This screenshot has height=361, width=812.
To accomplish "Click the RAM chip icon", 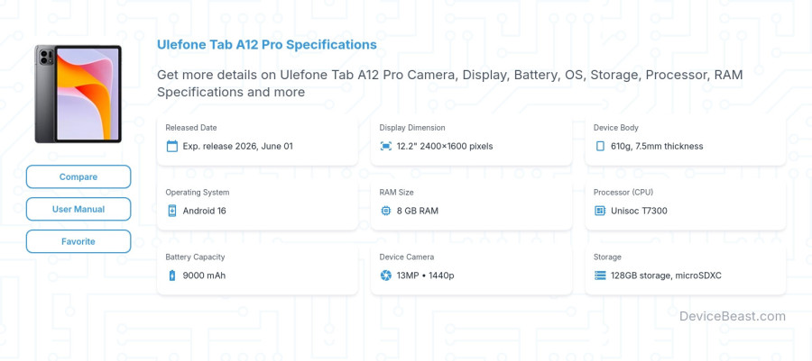I will pyautogui.click(x=386, y=211).
